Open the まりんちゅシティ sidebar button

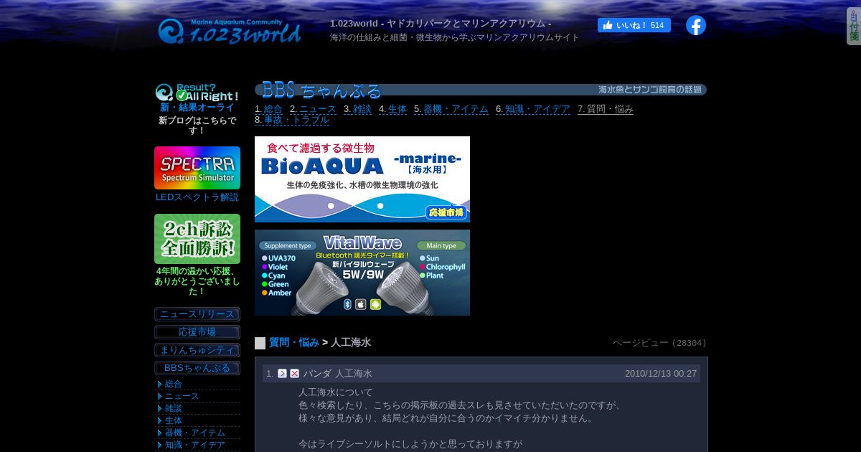pyautogui.click(x=197, y=350)
